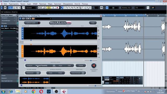
Task: Click the Auto sync points button
Action: (51, 73)
